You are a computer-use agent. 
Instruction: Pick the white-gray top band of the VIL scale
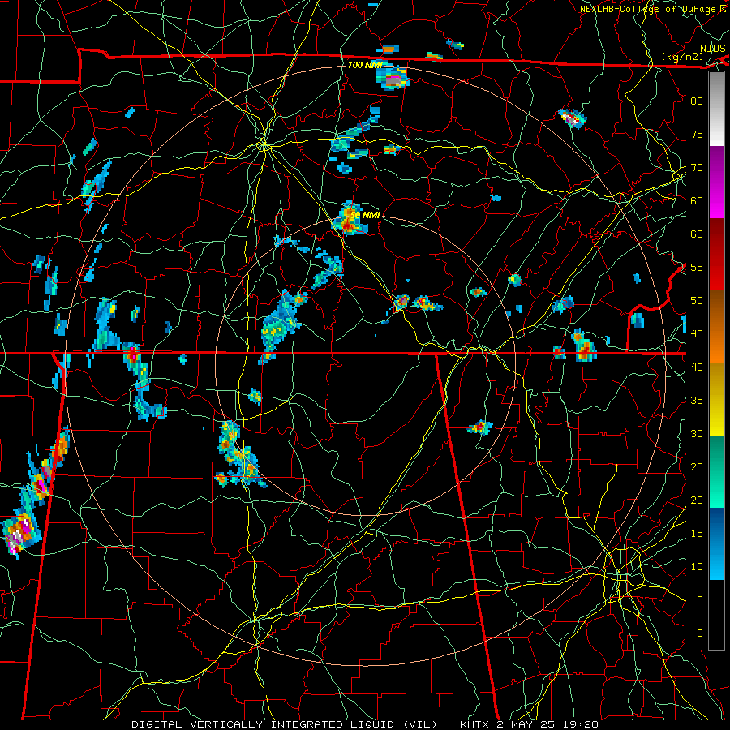(716, 109)
